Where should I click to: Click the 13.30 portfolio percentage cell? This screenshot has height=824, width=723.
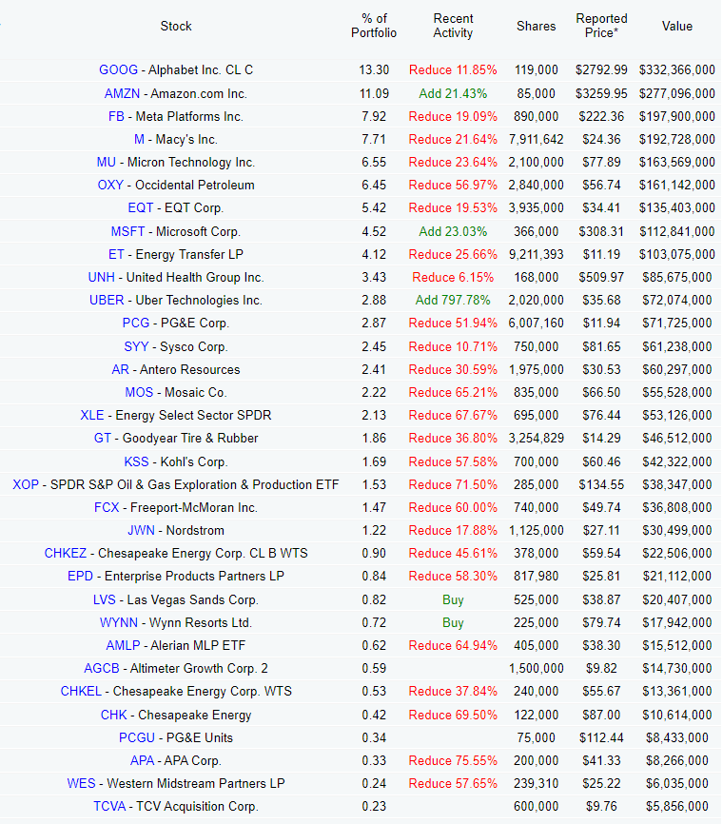[x=374, y=69]
